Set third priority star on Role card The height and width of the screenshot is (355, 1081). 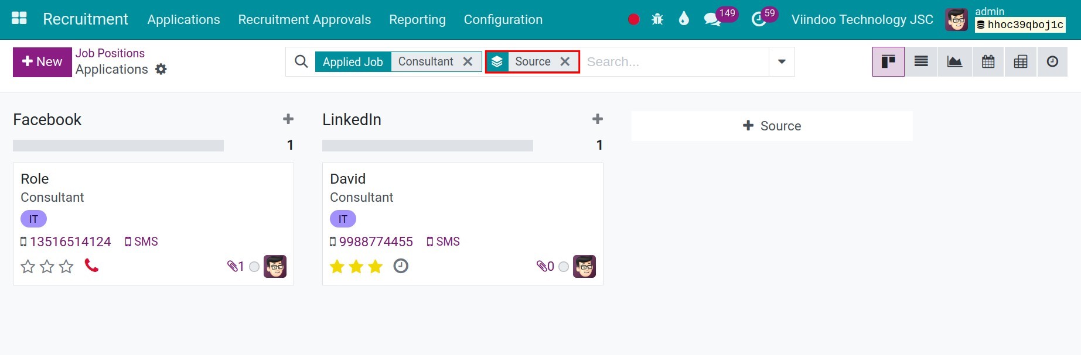click(x=66, y=267)
